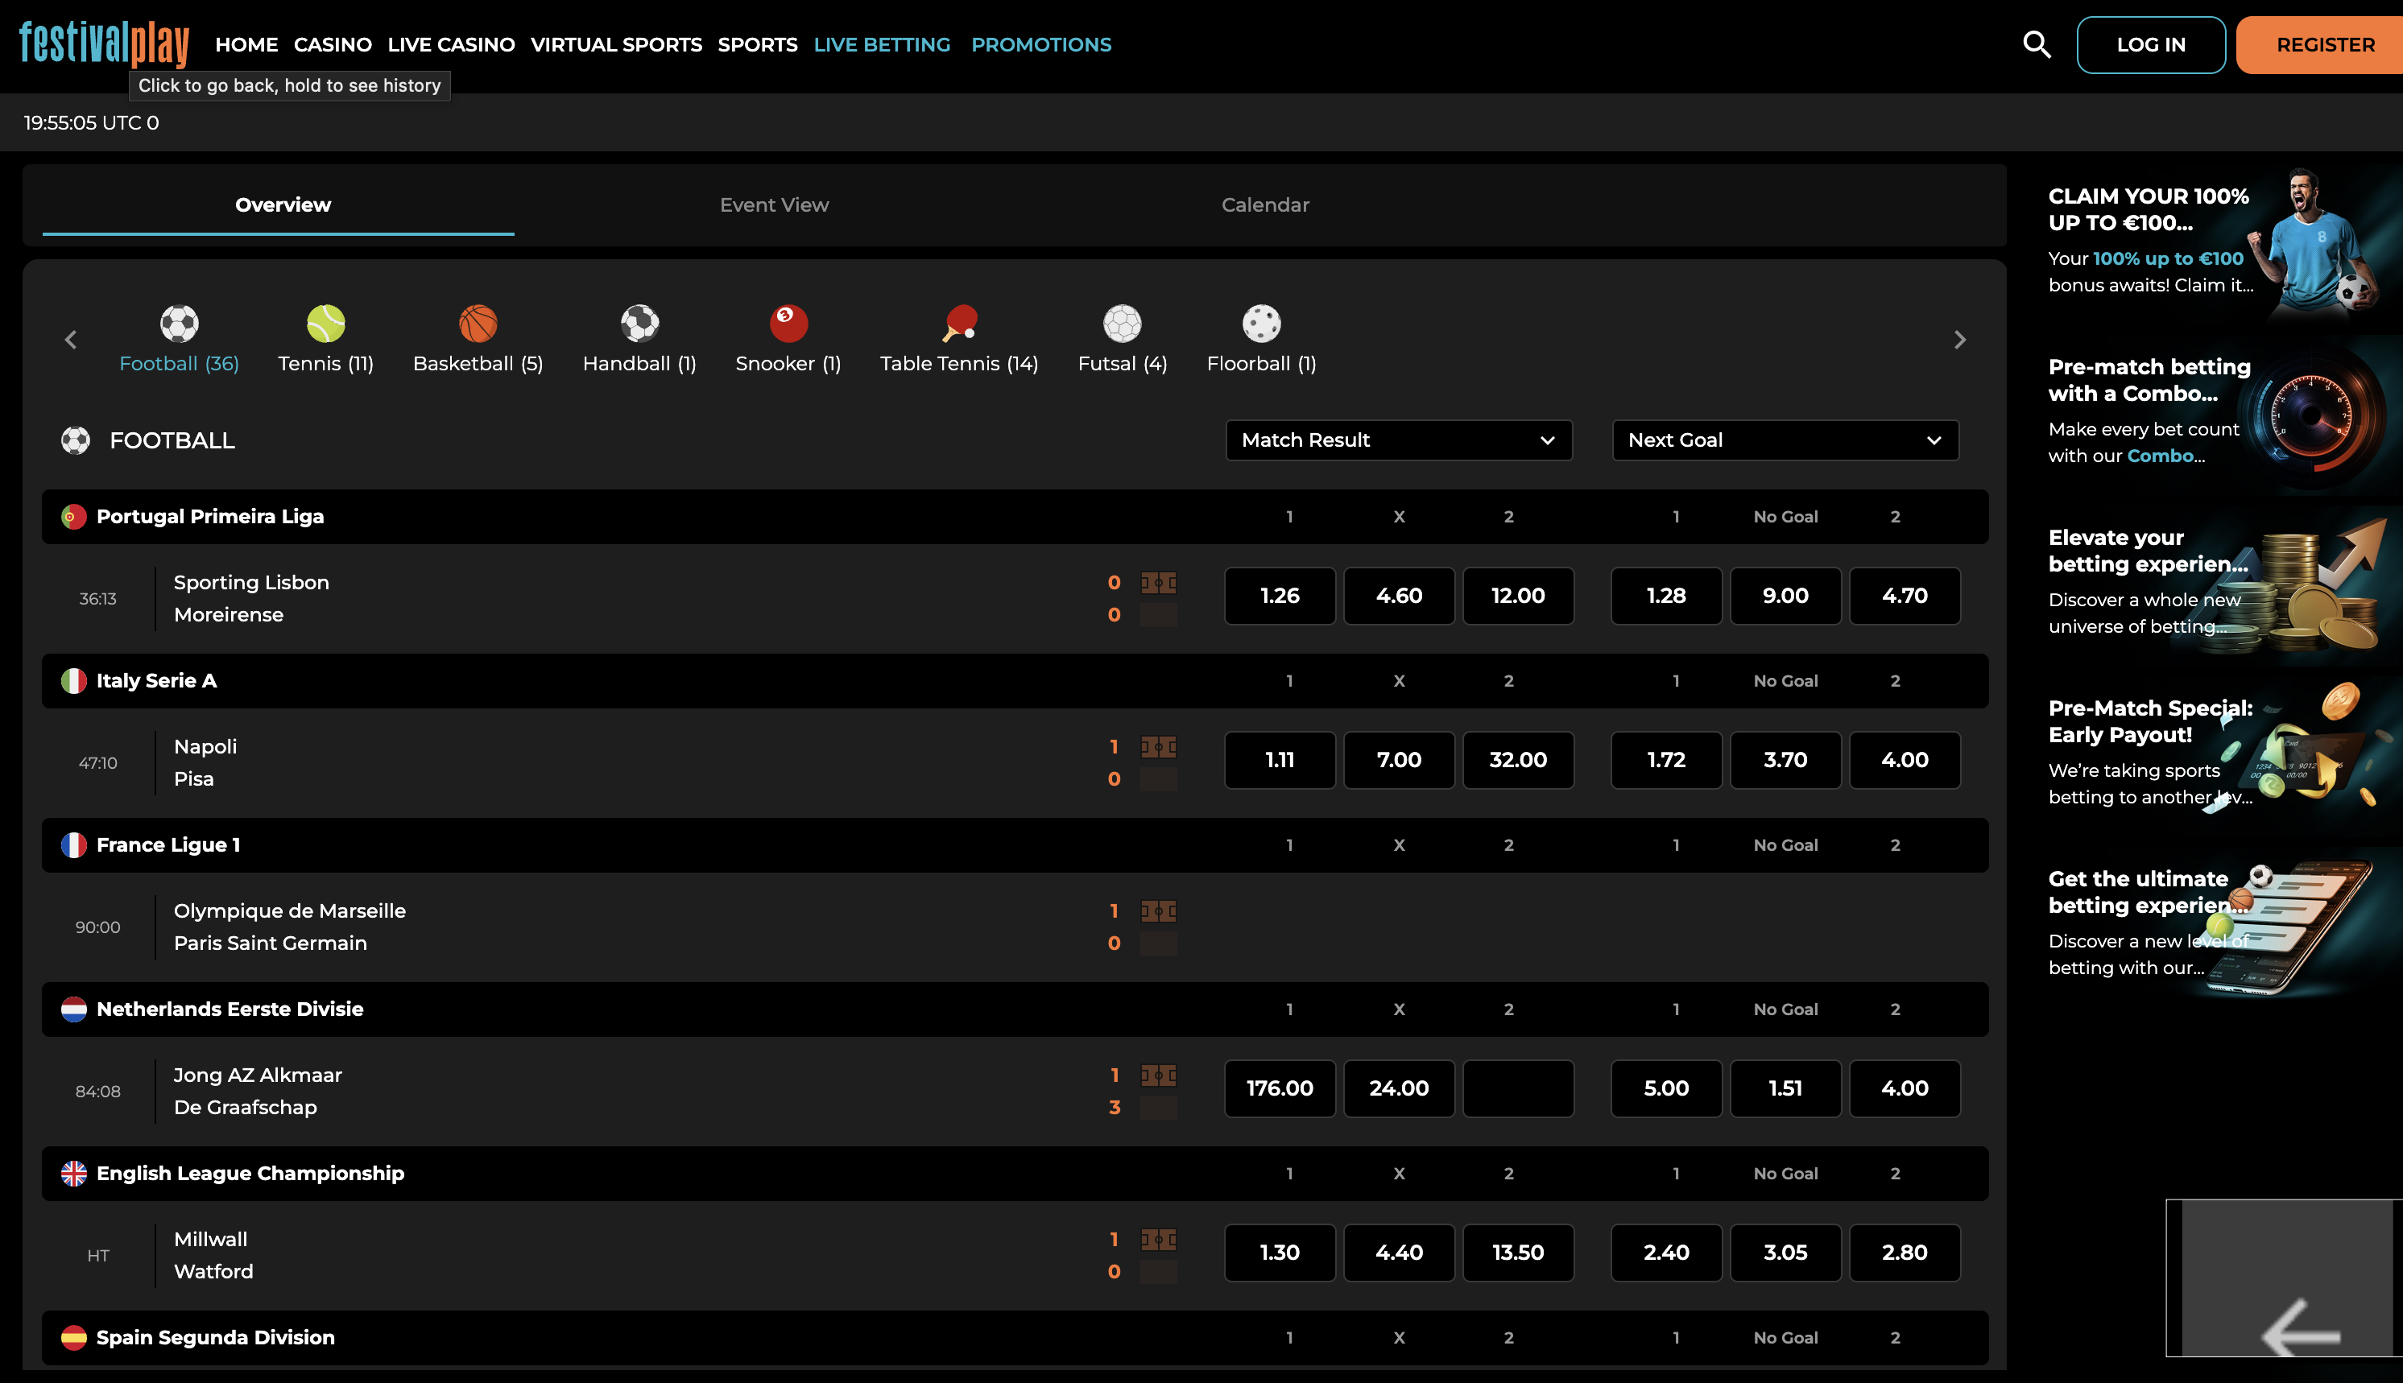Expand the Next Goal dropdown
2403x1383 pixels.
click(1785, 440)
